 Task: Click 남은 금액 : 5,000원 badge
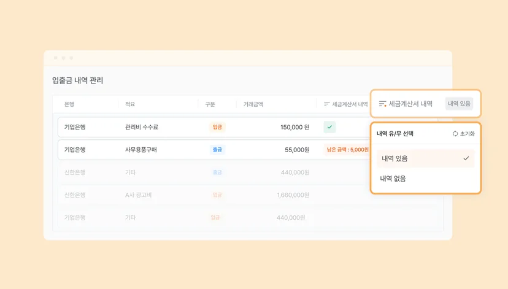[x=347, y=150]
